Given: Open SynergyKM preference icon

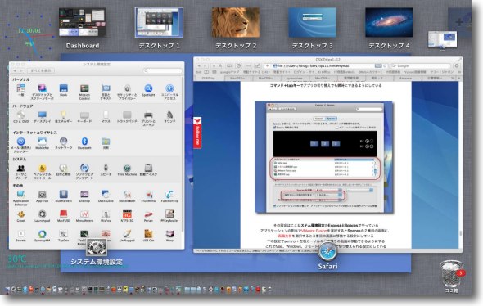Looking at the screenshot, I should (x=43, y=234).
